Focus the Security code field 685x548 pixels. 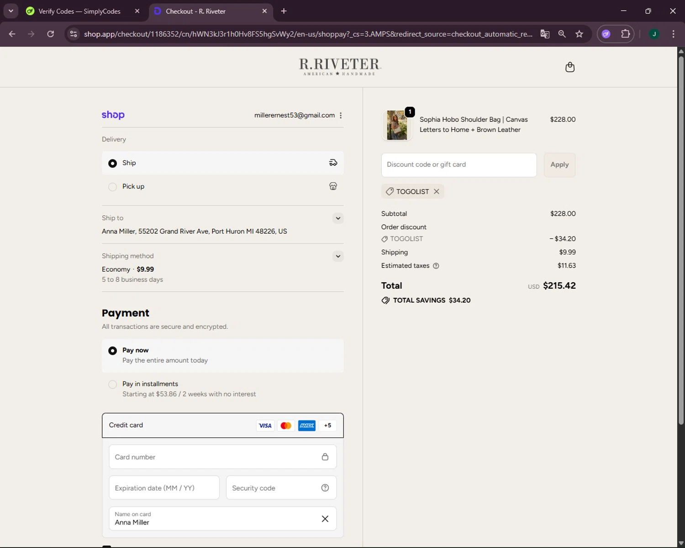point(281,488)
